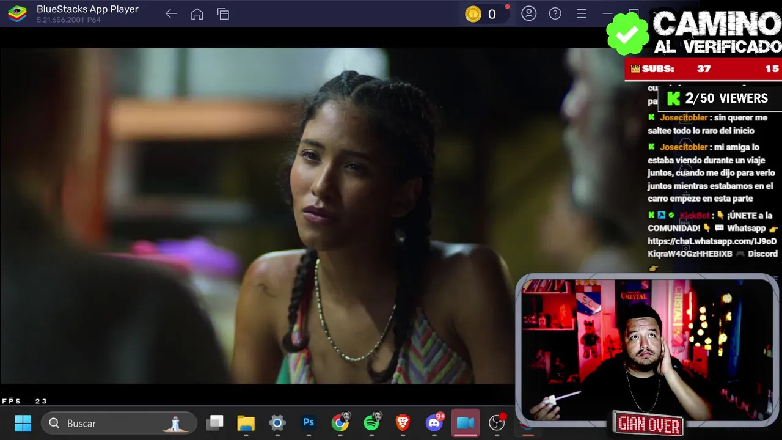Open OBS Studio from the taskbar

(x=497, y=422)
